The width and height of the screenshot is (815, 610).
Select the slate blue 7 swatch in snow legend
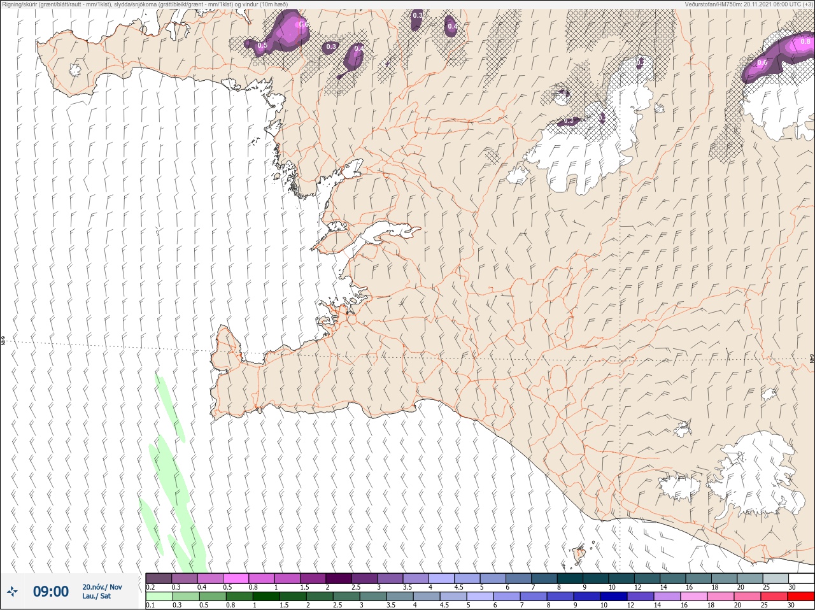point(544,578)
